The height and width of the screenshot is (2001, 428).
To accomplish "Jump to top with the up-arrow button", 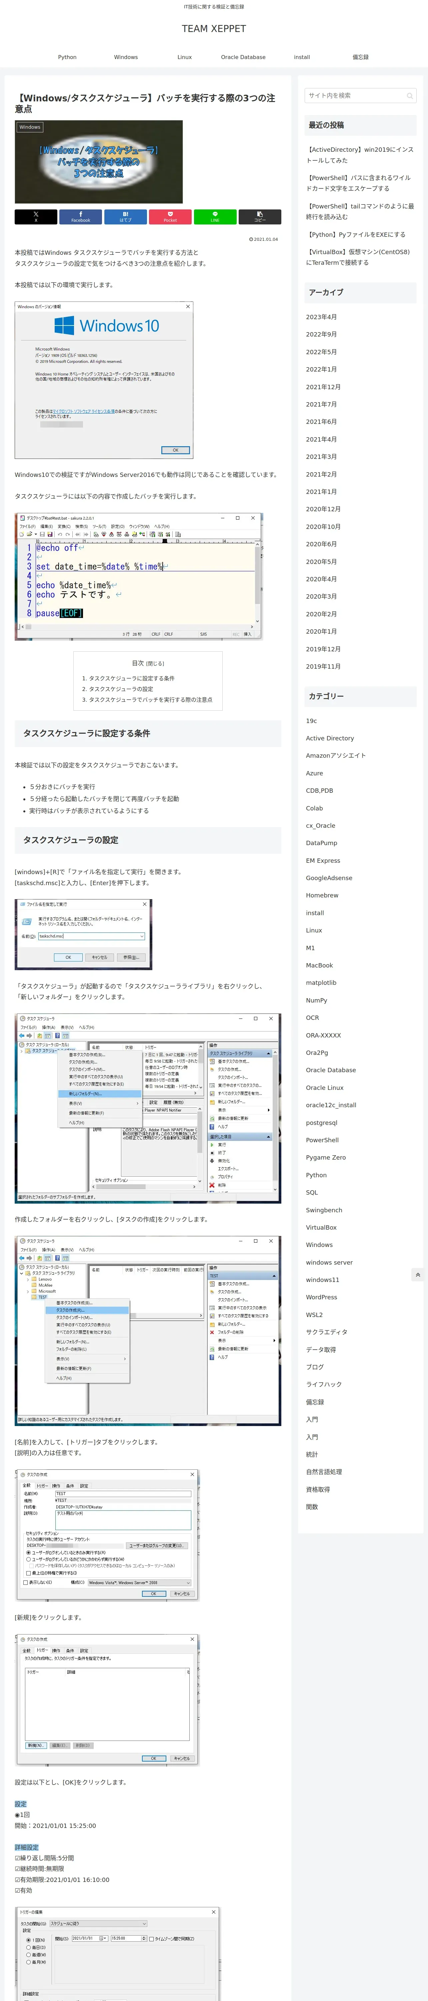I will coord(418,1275).
